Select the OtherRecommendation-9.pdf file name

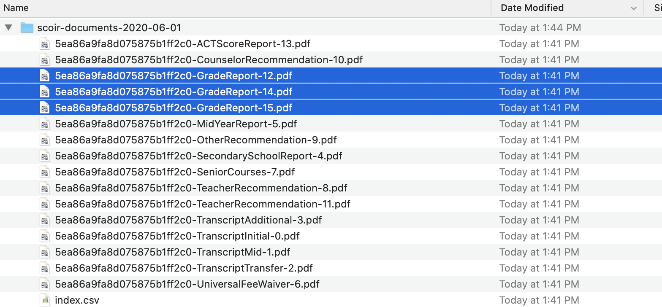[196, 140]
